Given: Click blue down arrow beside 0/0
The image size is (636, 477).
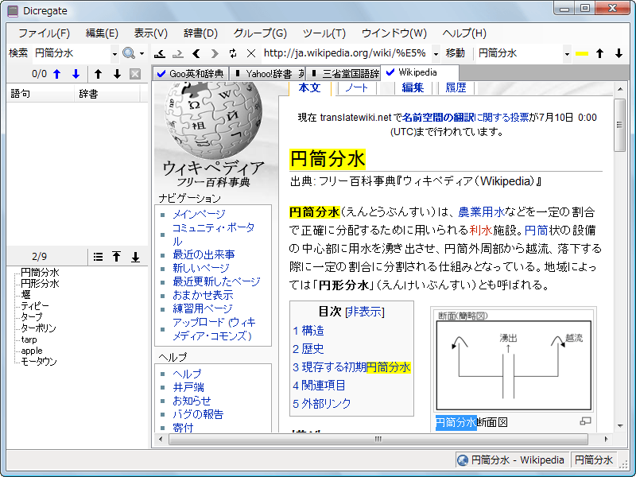Looking at the screenshot, I should pos(76,74).
